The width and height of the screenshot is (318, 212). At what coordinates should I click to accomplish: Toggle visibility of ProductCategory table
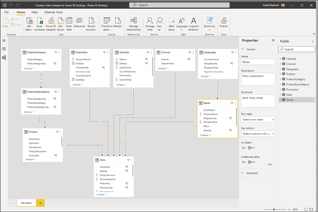click(56, 52)
